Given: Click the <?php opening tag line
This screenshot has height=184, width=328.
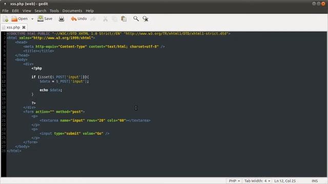Looking at the screenshot, I should (x=36, y=68).
